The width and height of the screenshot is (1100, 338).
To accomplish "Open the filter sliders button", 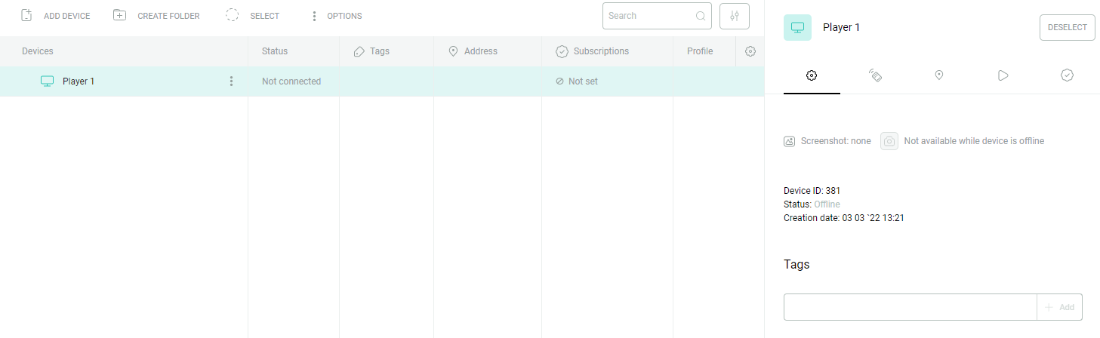I will [x=735, y=16].
